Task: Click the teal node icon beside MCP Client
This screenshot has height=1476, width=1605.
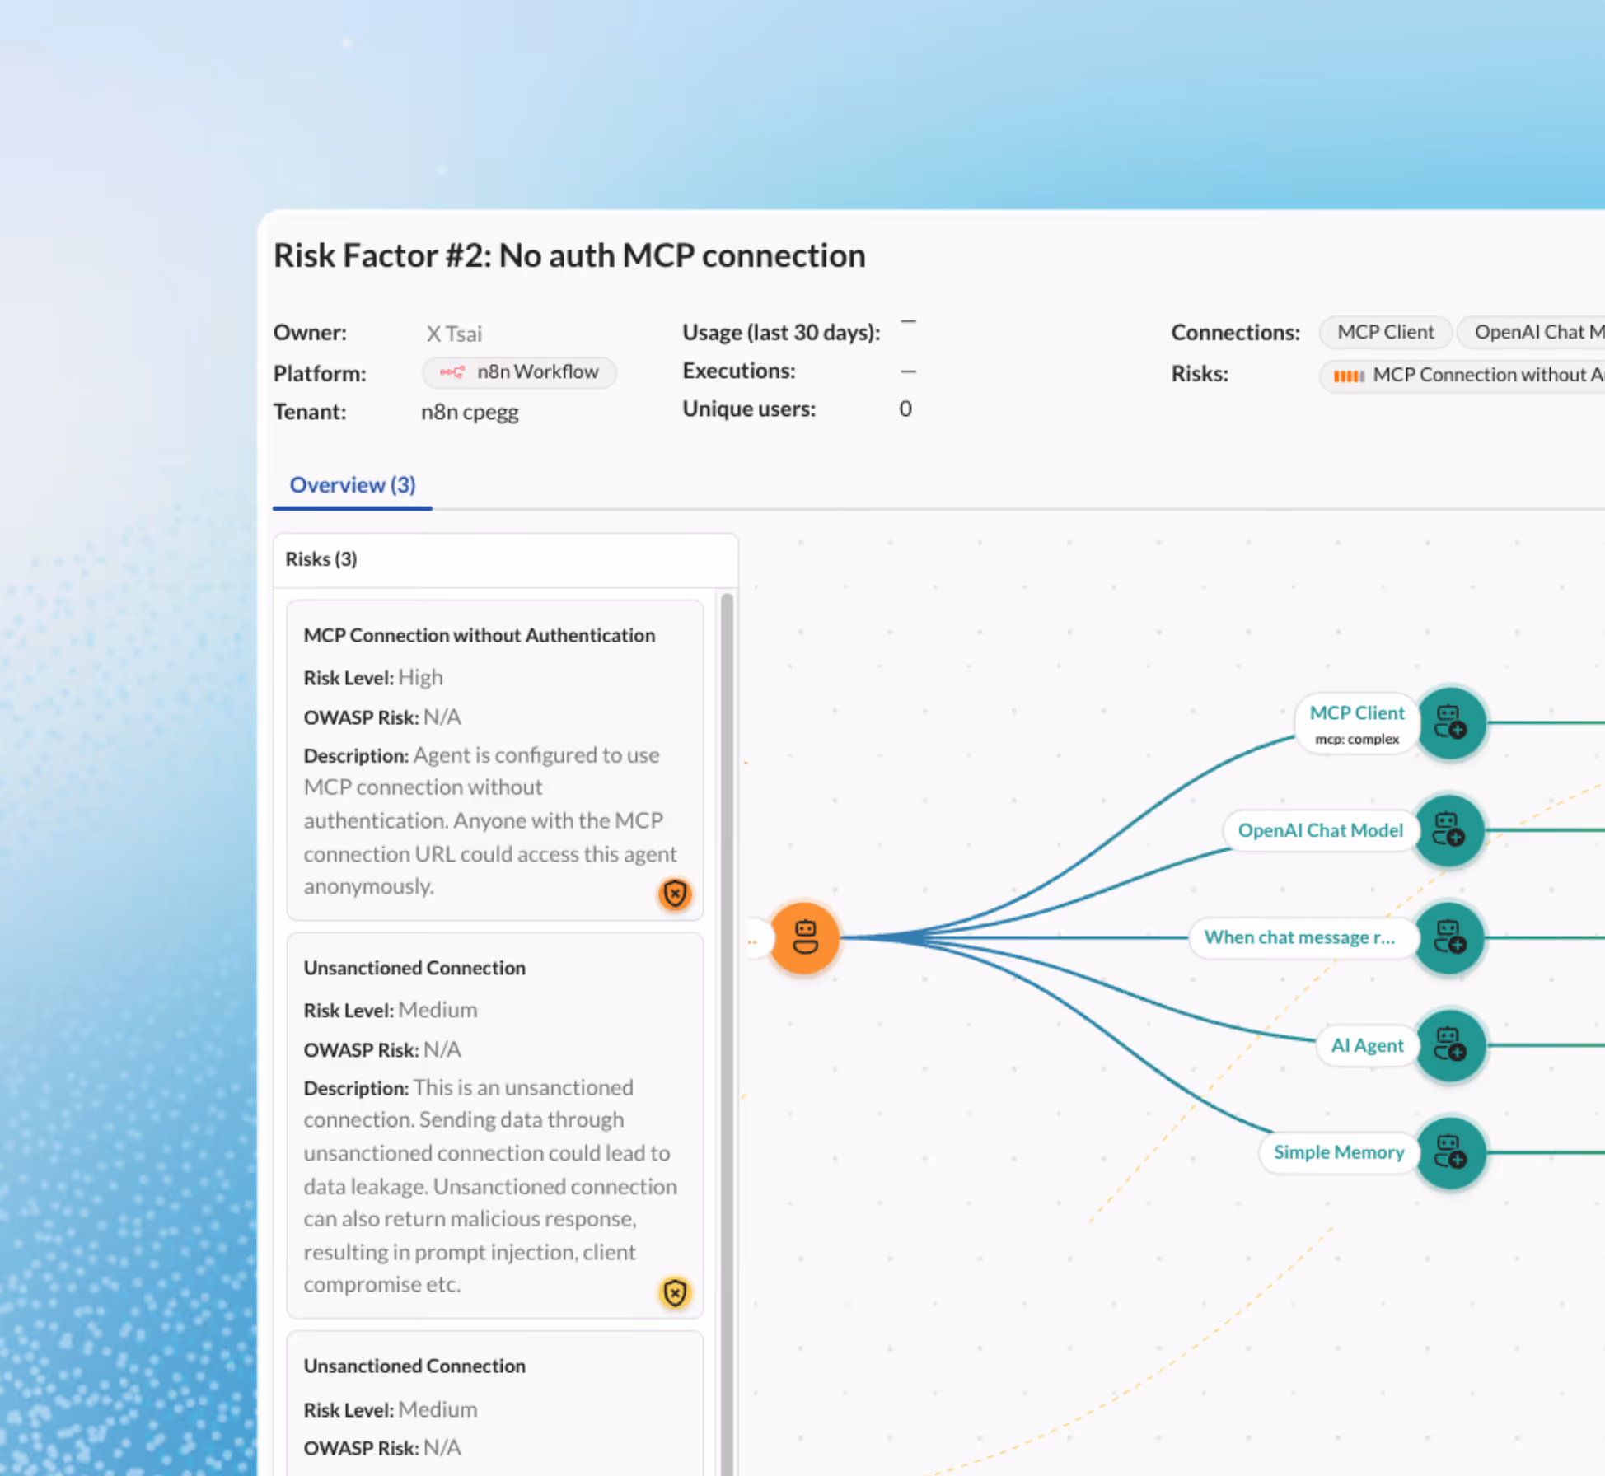Action: tap(1451, 722)
